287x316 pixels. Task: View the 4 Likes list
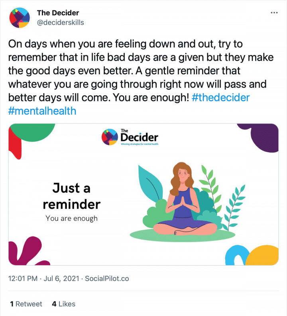[x=63, y=304]
